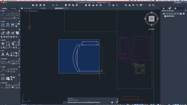Click the E compass letter on ViewCube
Viewport: 187px width, 105px height.
tap(158, 19)
